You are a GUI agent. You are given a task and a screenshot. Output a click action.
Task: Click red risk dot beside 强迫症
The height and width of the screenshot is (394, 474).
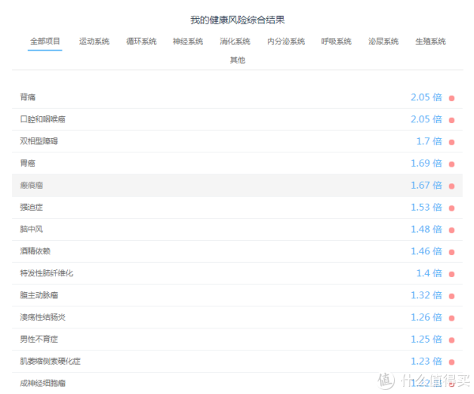(451, 208)
